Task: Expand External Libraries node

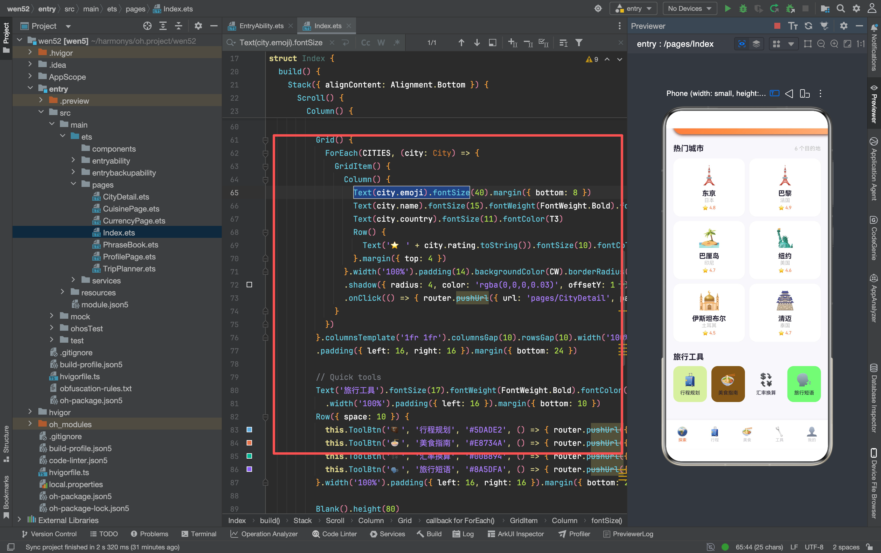Action: tap(19, 519)
